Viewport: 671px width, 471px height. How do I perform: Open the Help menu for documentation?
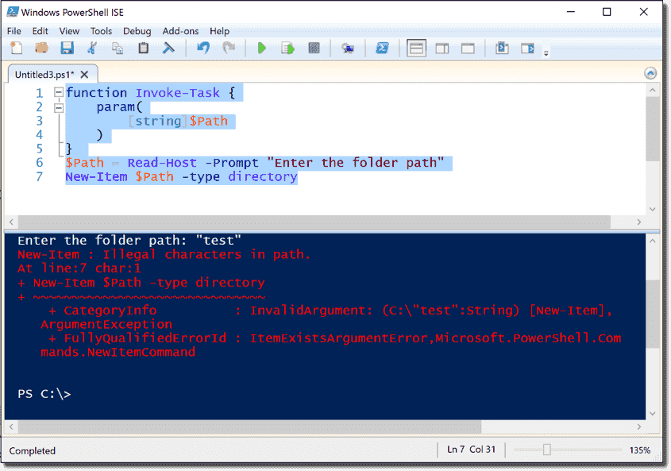click(x=220, y=31)
